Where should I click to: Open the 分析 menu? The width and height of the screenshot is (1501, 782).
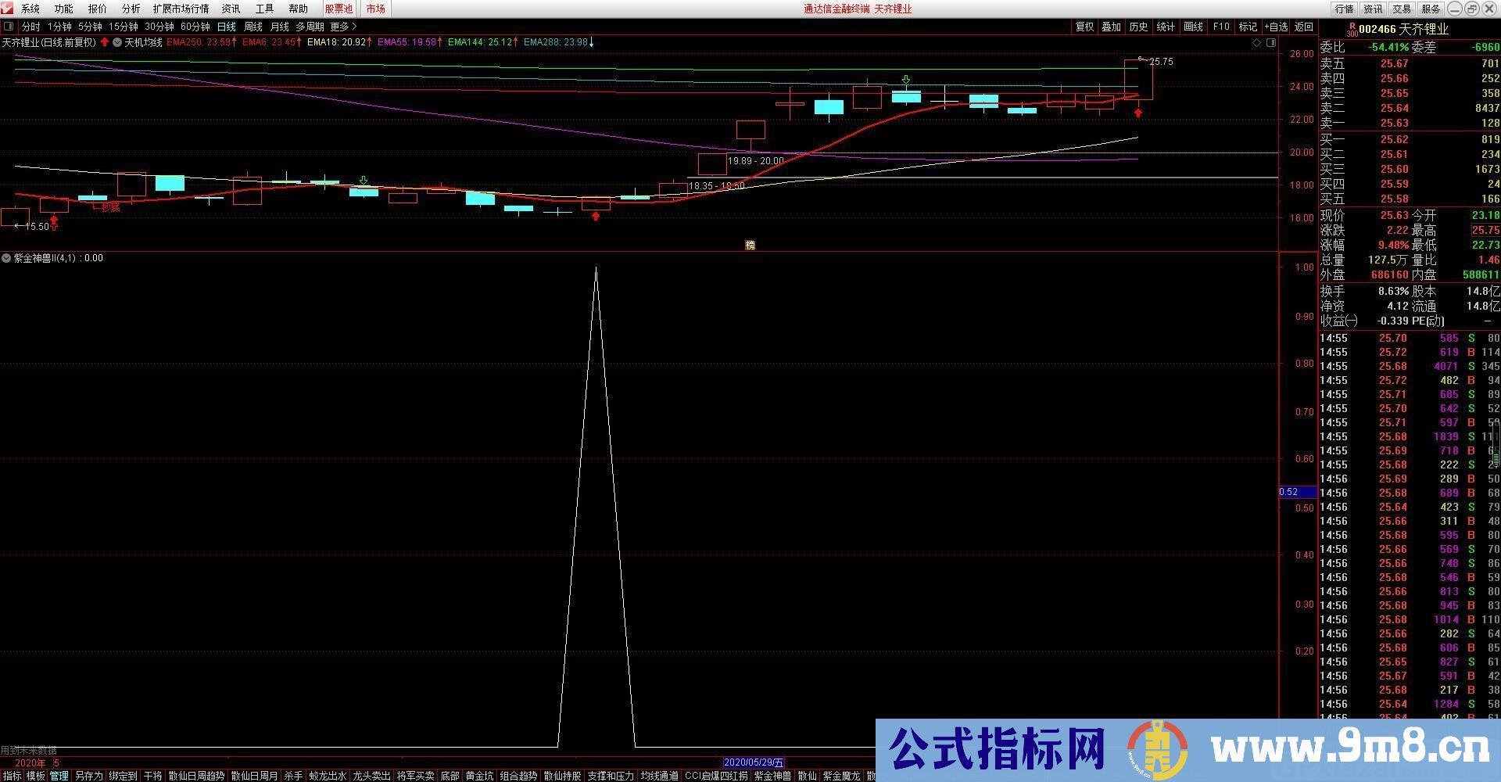pyautogui.click(x=131, y=9)
